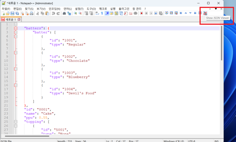Collapse the "batter" array fold on line 3
The image size is (236, 142).
[16, 32]
